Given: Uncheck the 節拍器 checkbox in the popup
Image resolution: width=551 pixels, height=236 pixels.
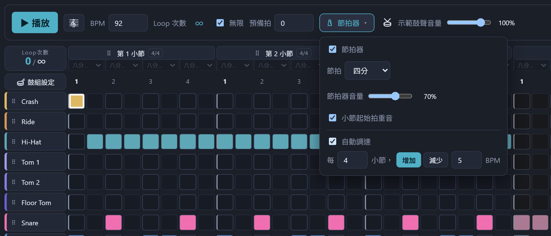Looking at the screenshot, I should click(333, 49).
